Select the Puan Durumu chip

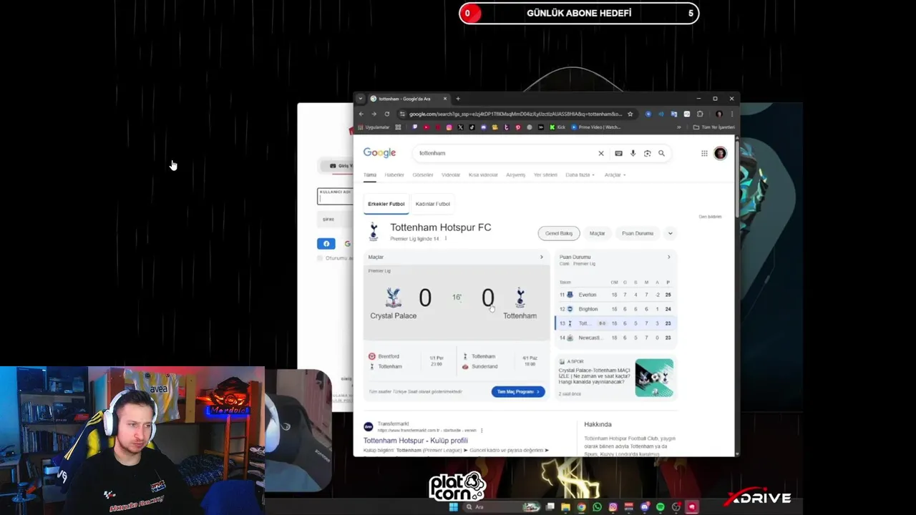[x=638, y=233]
